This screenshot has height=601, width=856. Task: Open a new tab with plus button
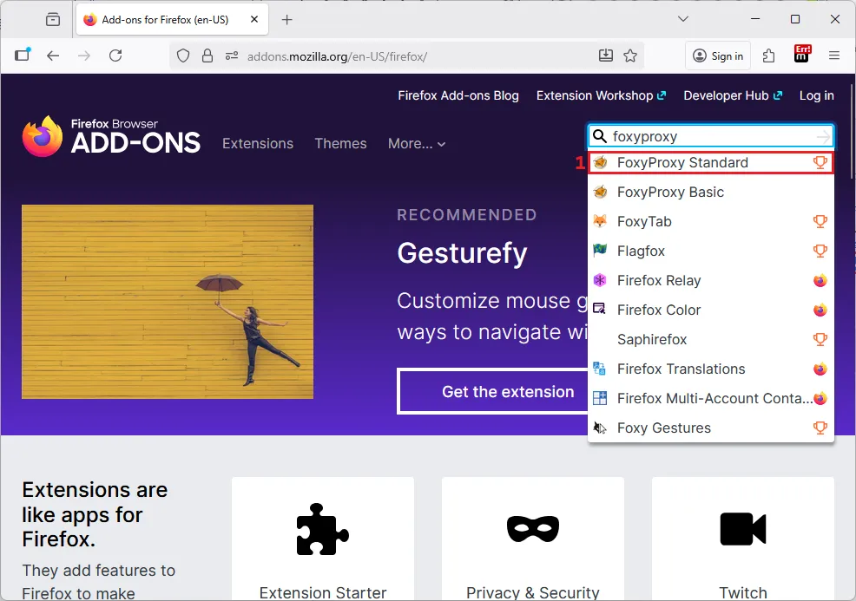tap(287, 19)
